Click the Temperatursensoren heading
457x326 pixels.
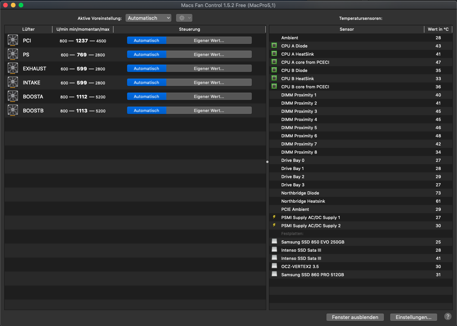pos(361,18)
